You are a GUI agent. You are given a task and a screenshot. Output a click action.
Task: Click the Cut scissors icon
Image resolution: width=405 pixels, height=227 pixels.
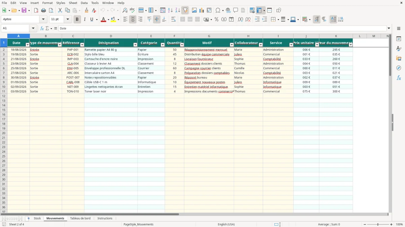point(60,10)
